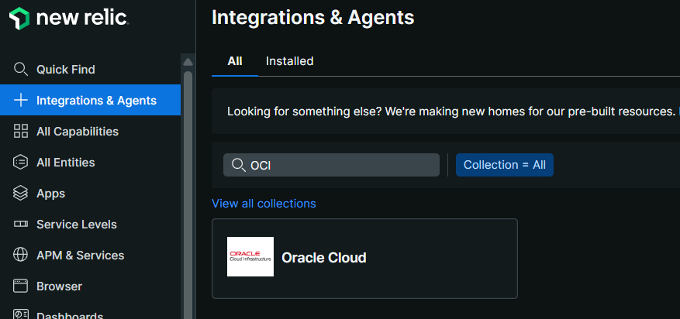Select Integrations & Agents in sidebar
Viewport: 680px width, 319px height.
pyautogui.click(x=90, y=101)
